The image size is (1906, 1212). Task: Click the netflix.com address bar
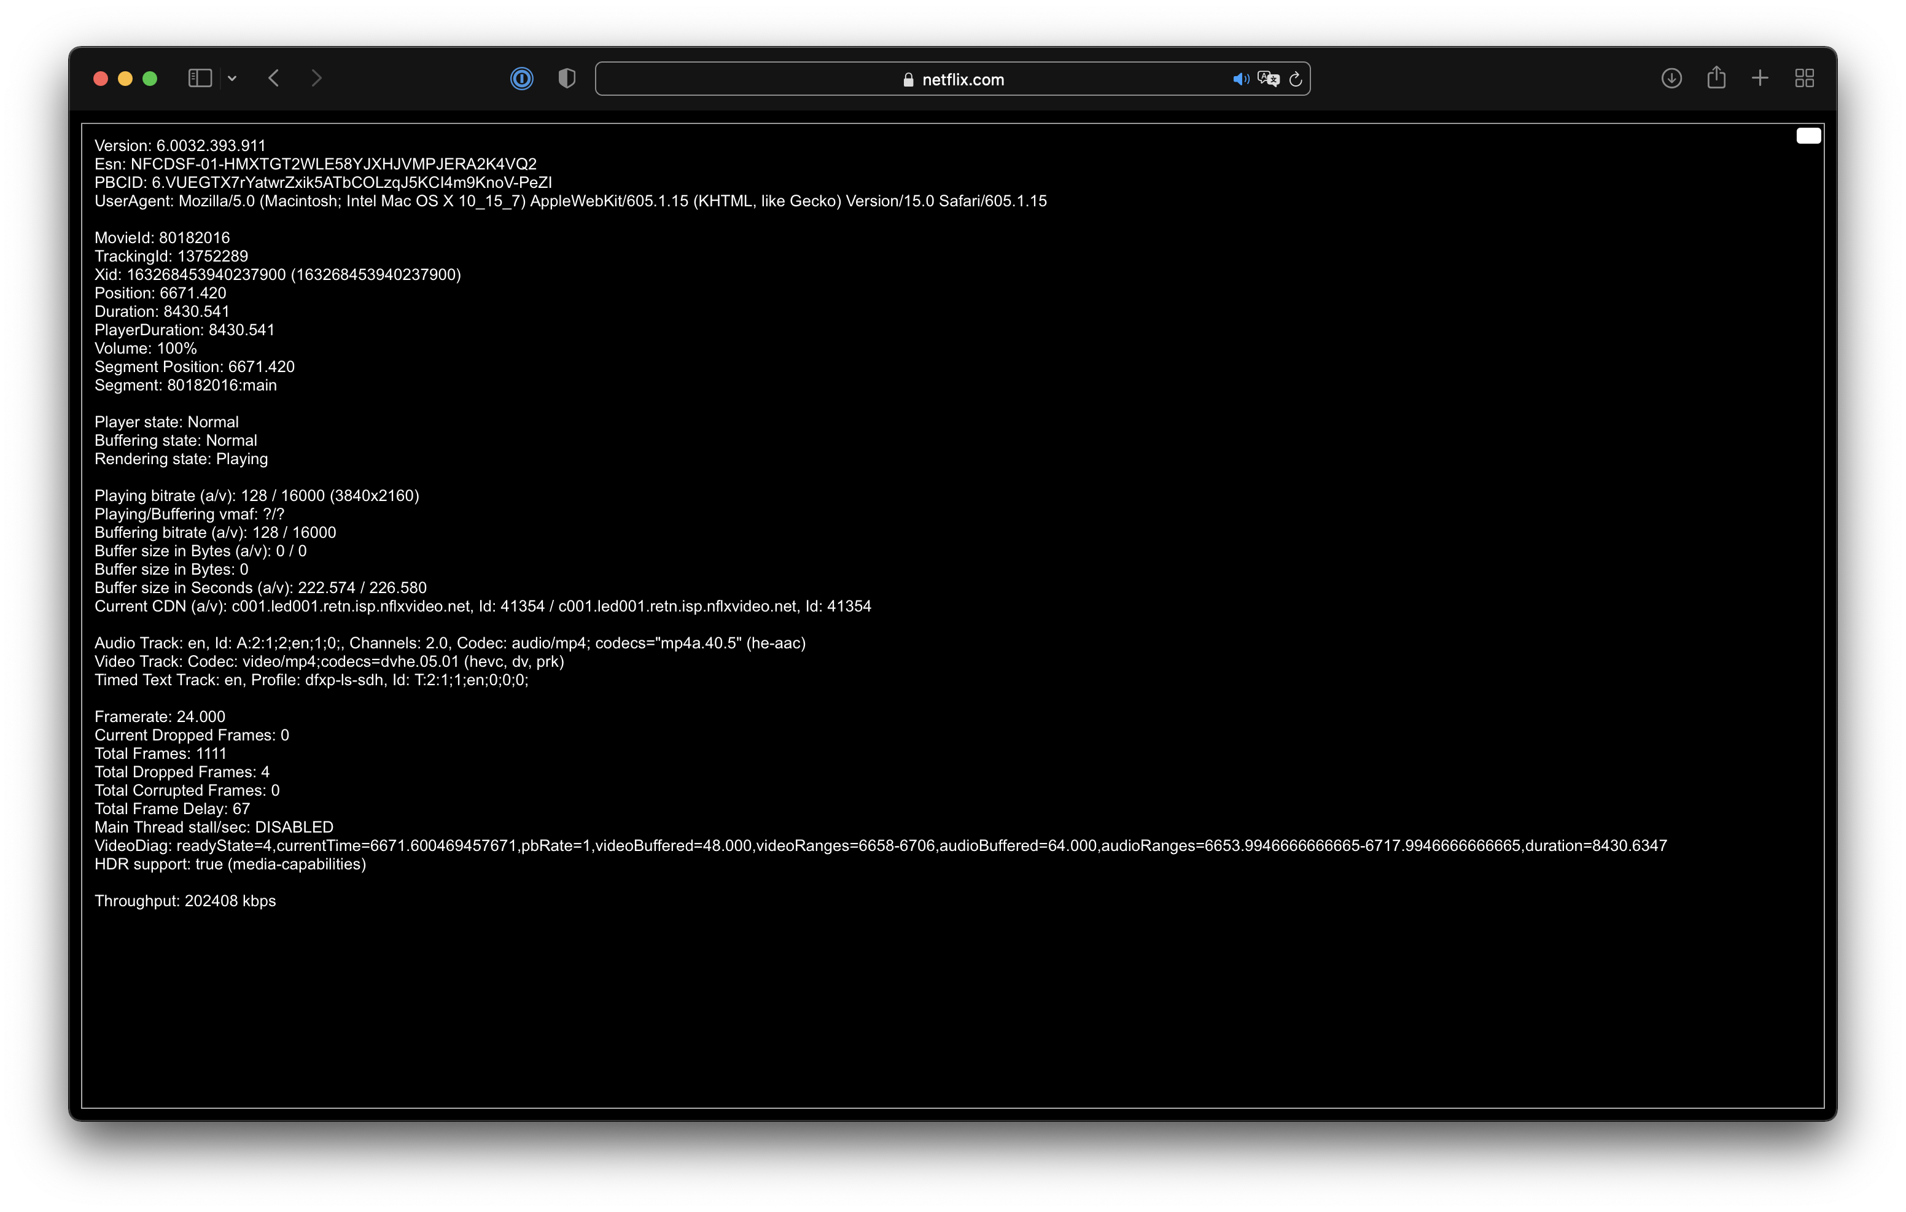tap(952, 79)
